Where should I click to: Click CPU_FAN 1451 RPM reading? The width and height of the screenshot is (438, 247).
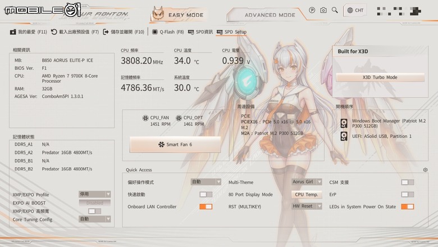click(160, 124)
